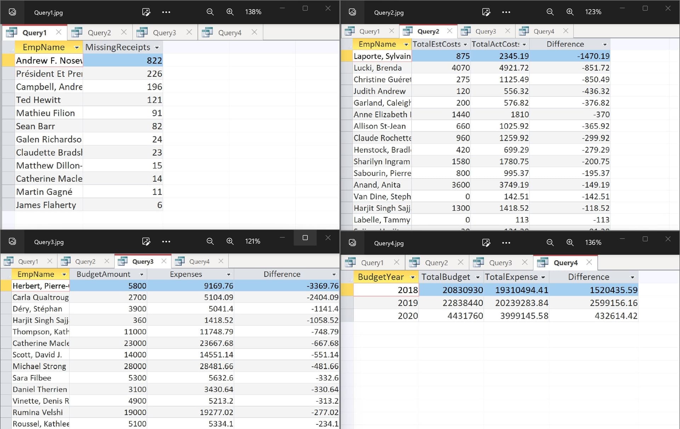Image resolution: width=680 pixels, height=429 pixels.
Task: Open the TotalEstCosts column filter dropdown
Action: [465, 45]
